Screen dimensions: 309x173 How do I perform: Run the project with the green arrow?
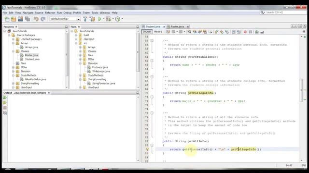(100, 19)
